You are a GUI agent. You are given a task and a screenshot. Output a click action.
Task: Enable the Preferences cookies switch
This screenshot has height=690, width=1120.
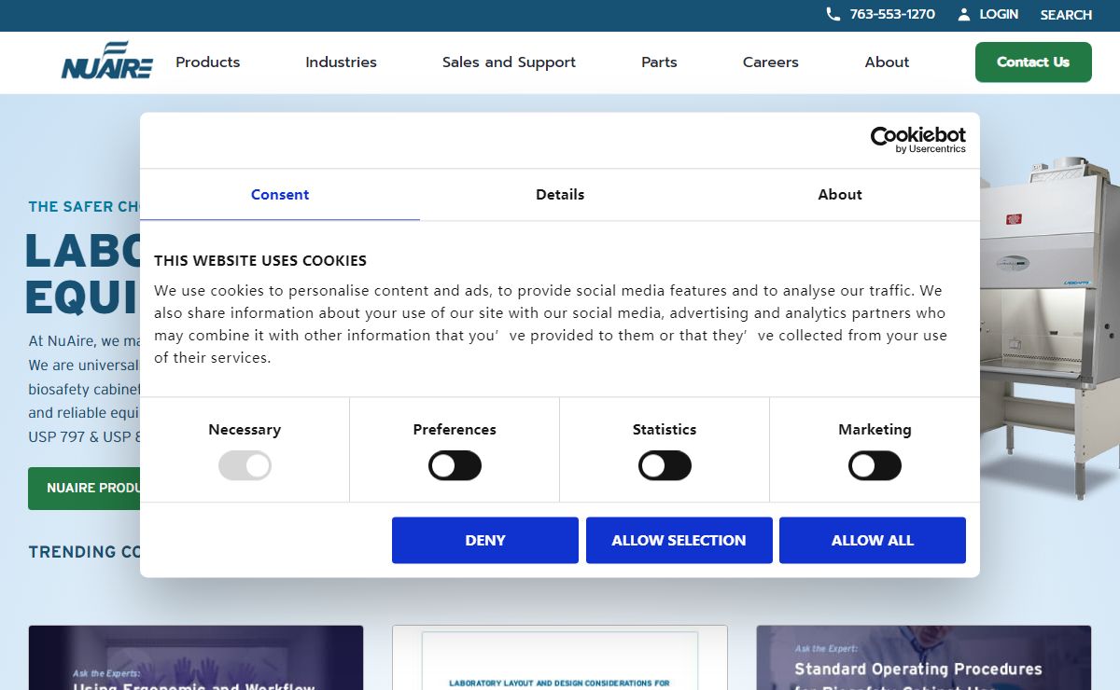(455, 465)
